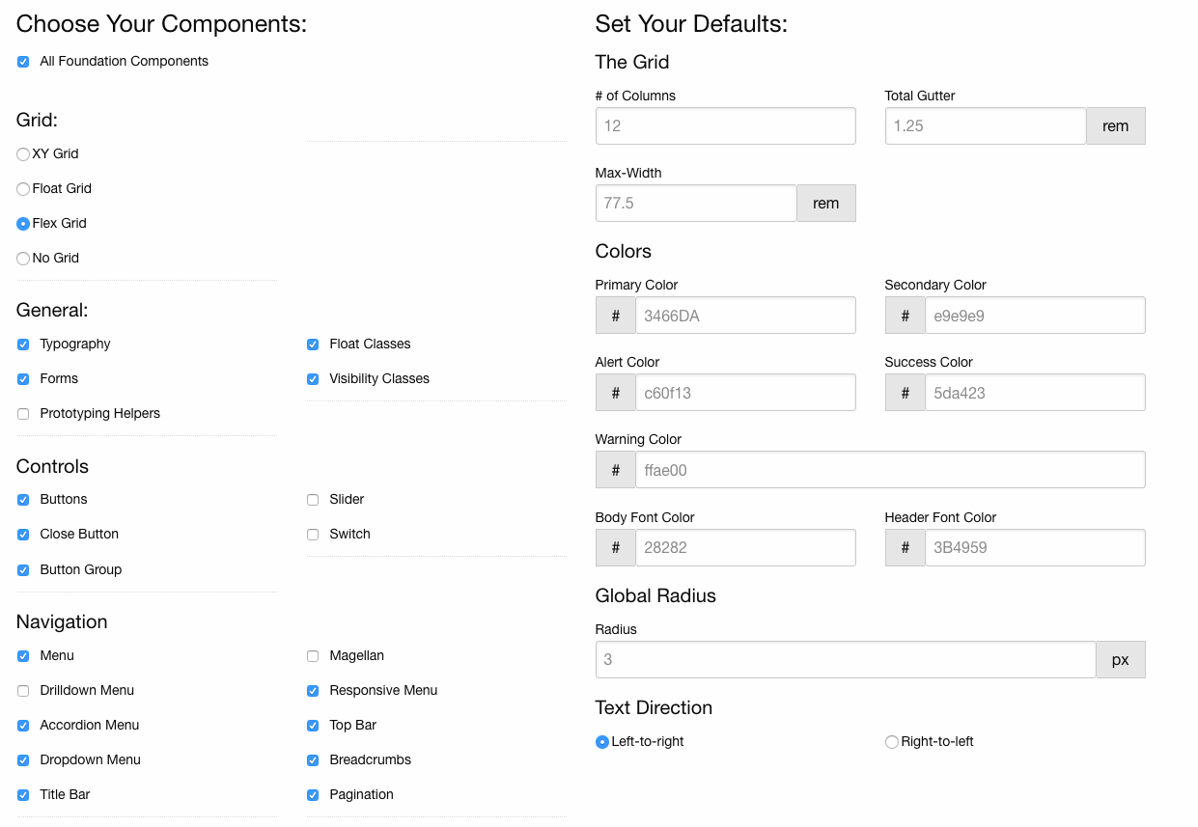
Task: Click the Primary Color hex field
Action: tap(745, 315)
